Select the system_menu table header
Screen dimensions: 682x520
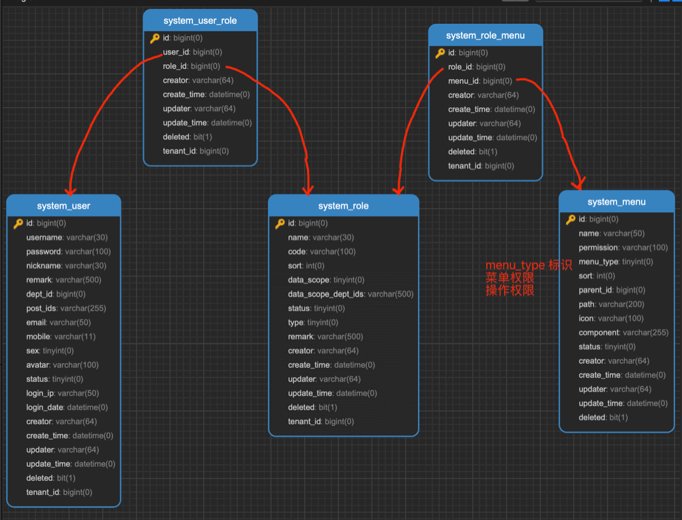616,201
